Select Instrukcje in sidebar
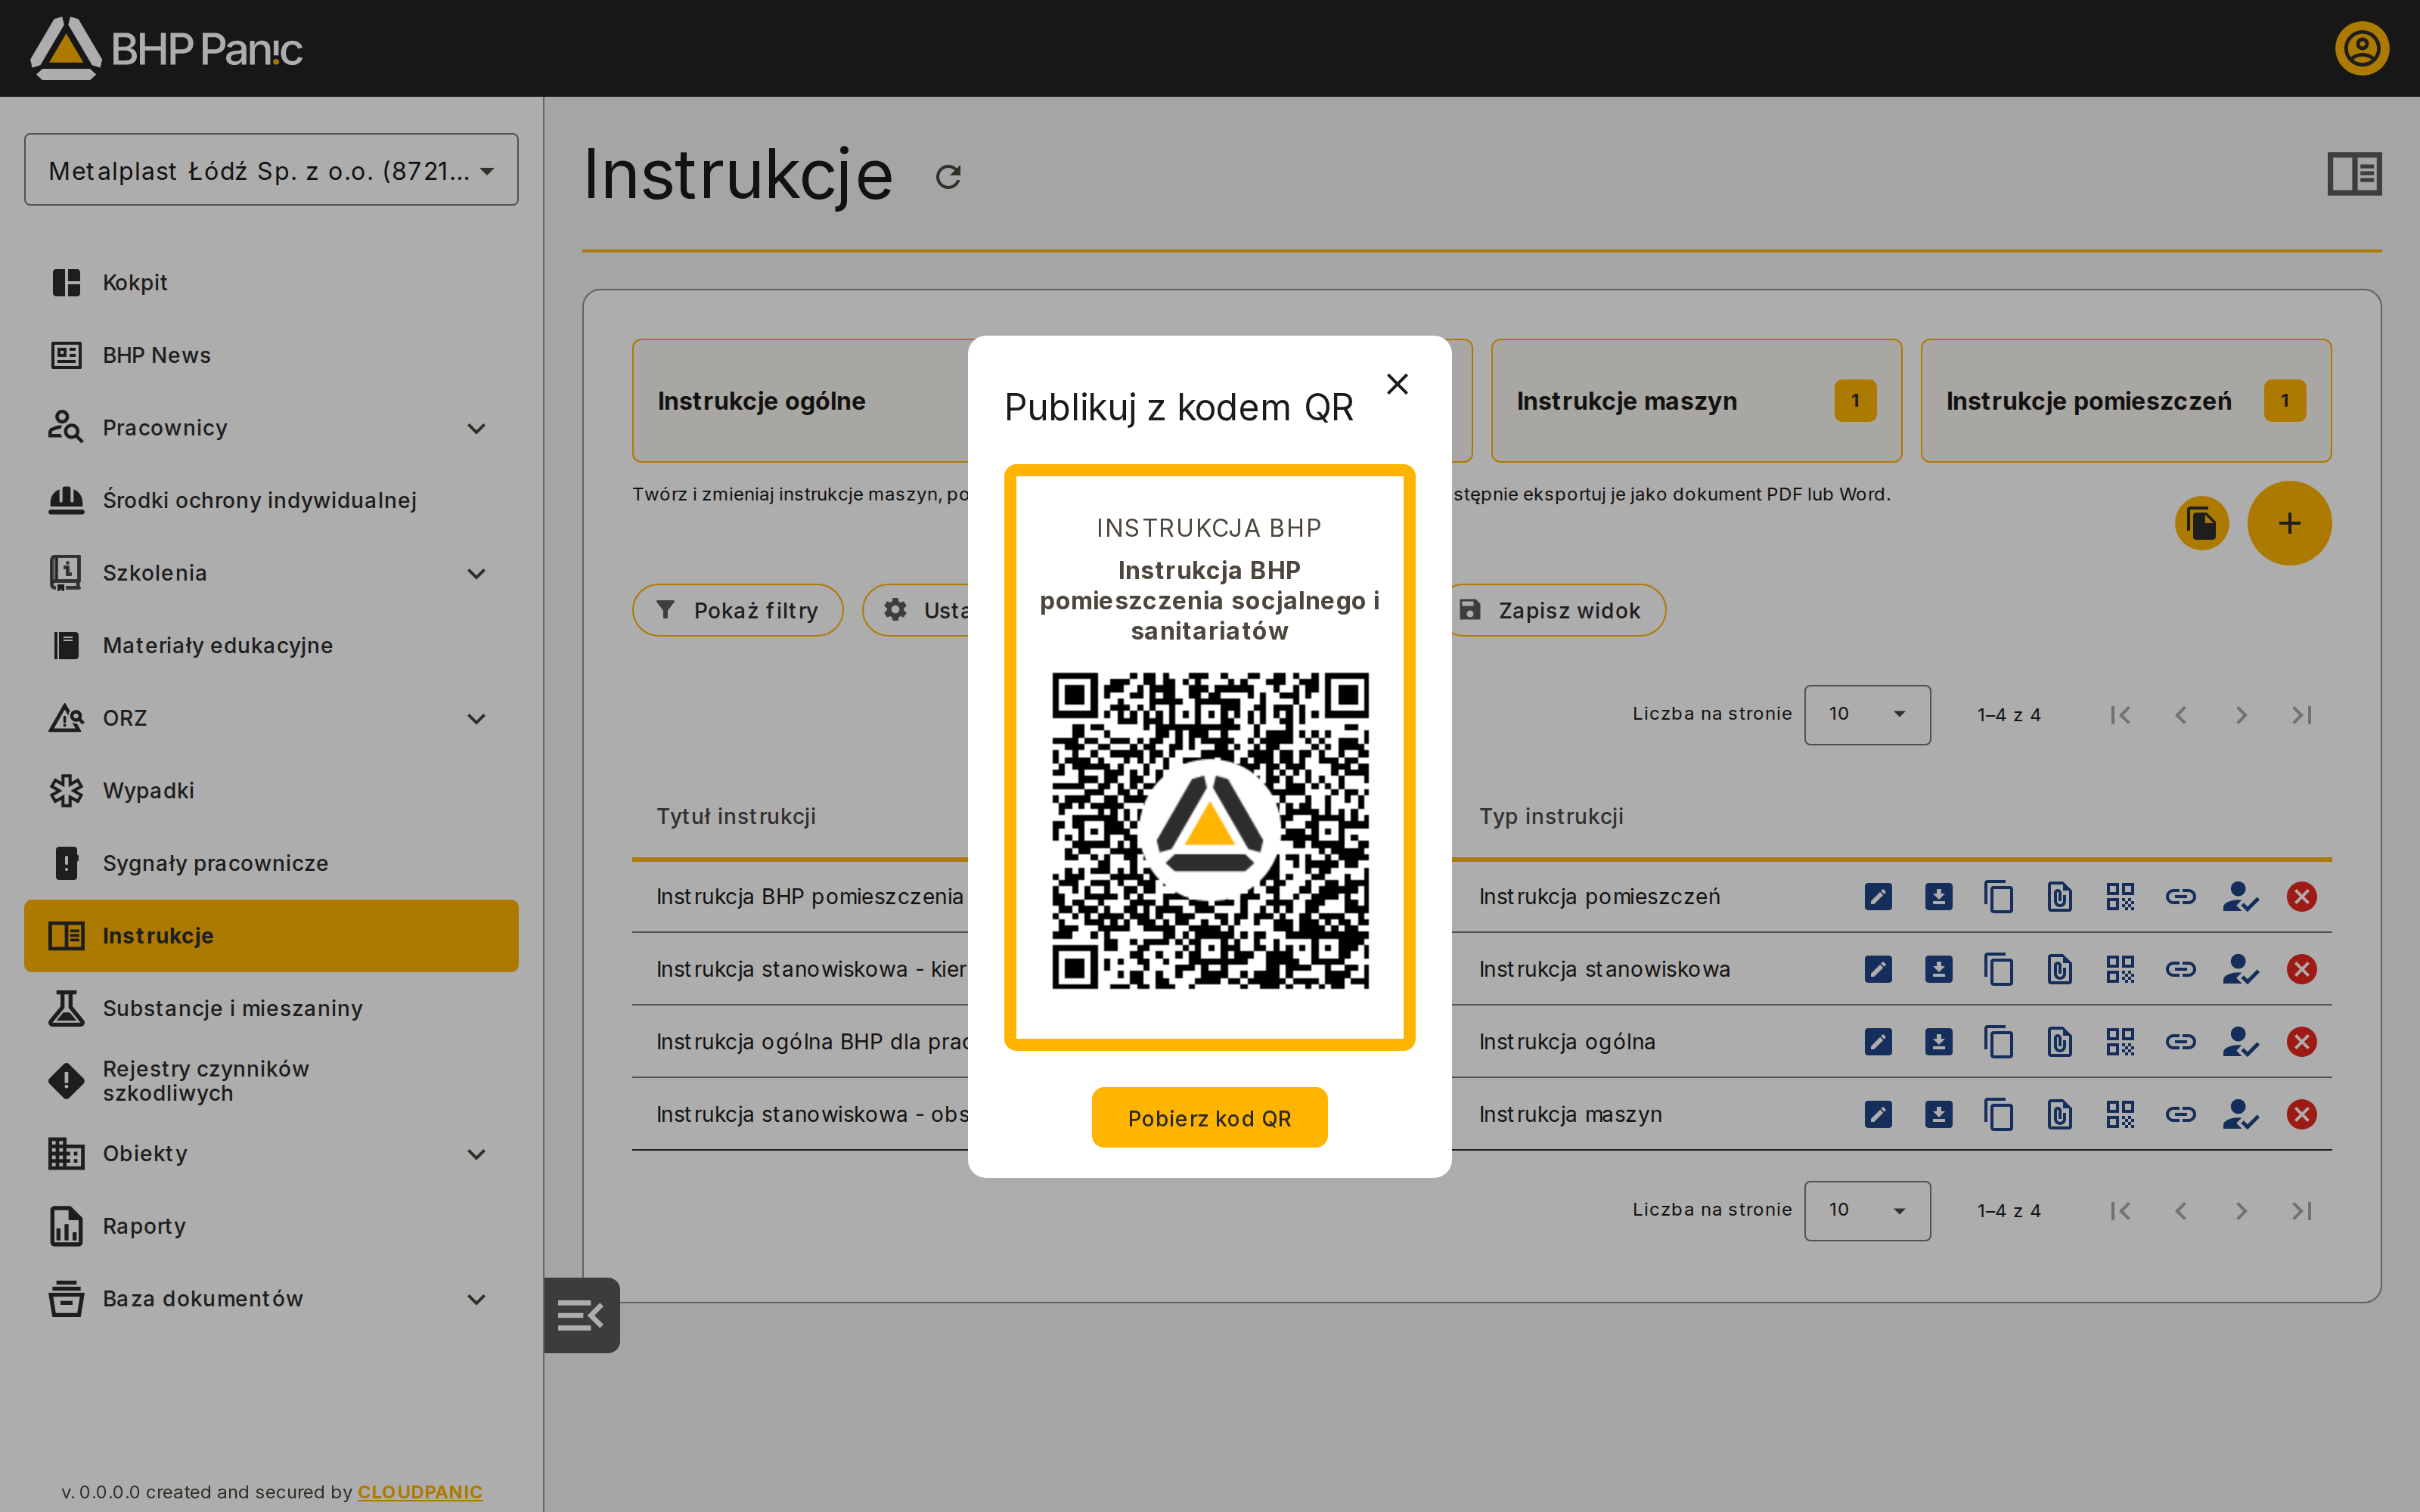Image resolution: width=2420 pixels, height=1512 pixels. 271,936
